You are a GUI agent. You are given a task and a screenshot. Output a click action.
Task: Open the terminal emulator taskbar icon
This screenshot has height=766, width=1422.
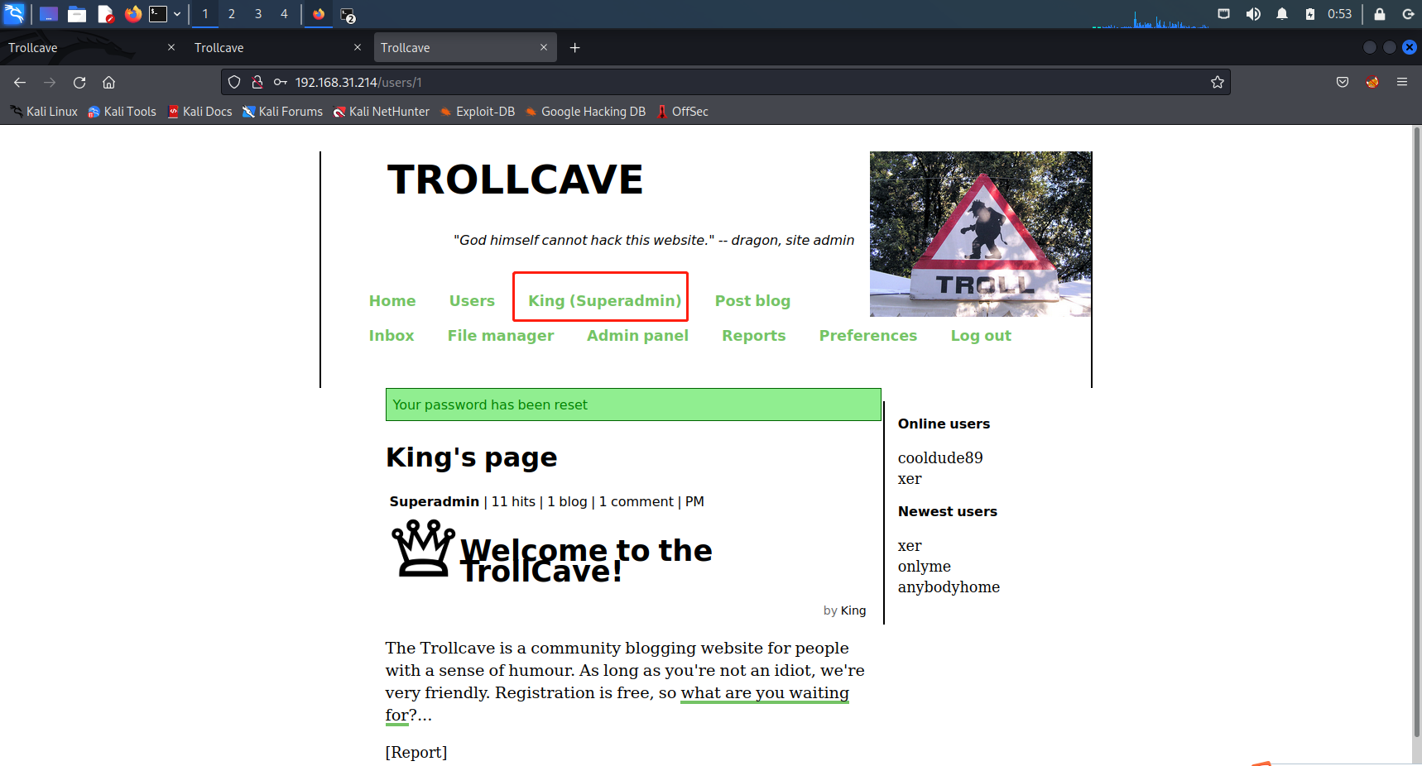pyautogui.click(x=158, y=14)
